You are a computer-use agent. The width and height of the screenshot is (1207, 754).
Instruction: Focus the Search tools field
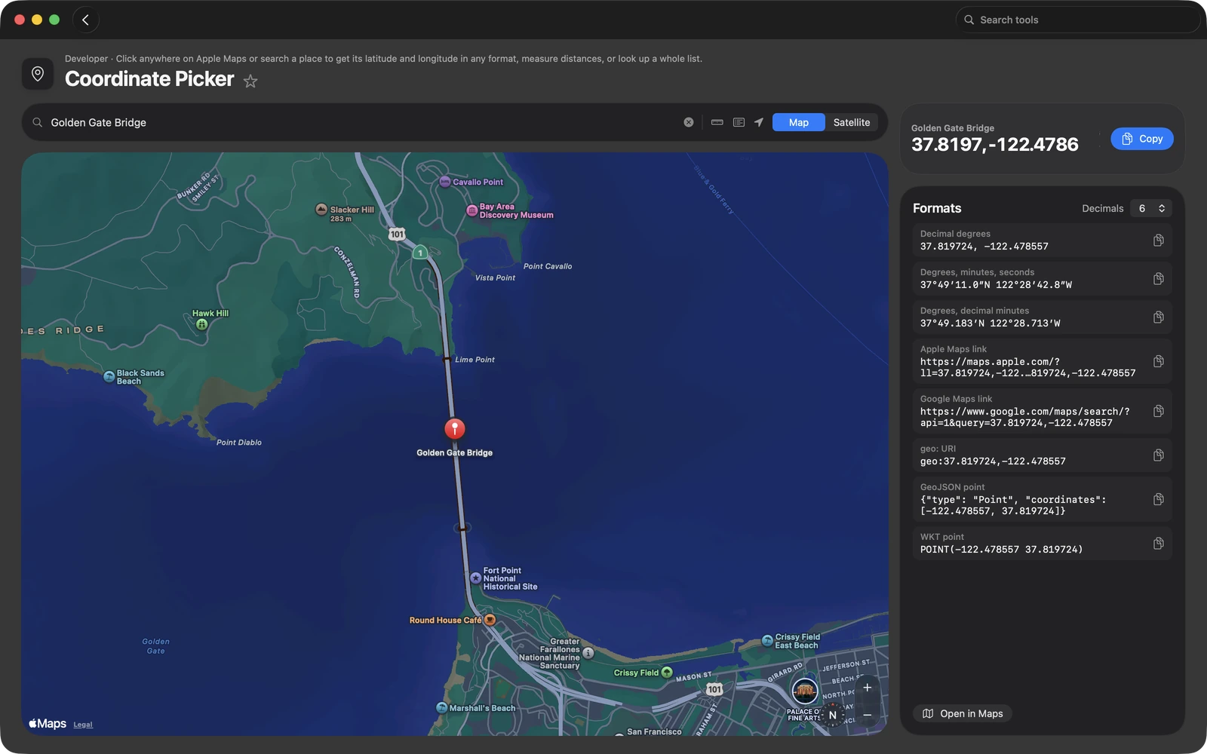[1077, 20]
